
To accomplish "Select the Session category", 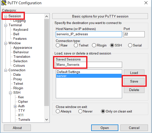I will click(x=15, y=16).
